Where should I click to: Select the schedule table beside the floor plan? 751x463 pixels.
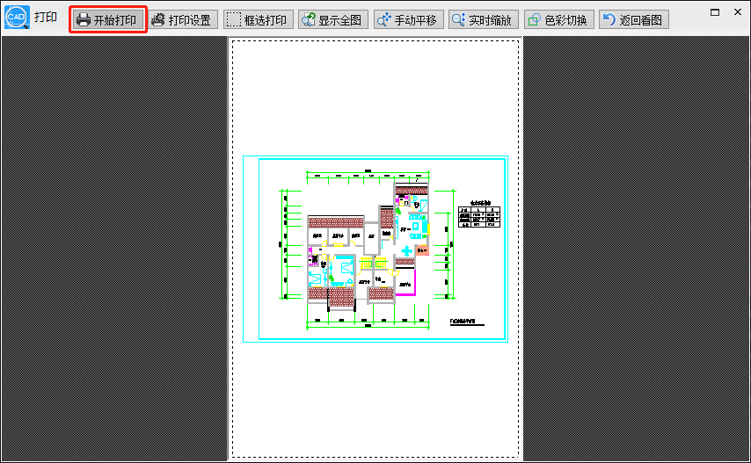coord(479,213)
